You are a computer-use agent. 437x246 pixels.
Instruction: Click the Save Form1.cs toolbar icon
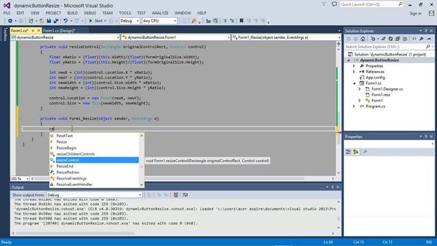coord(48,21)
